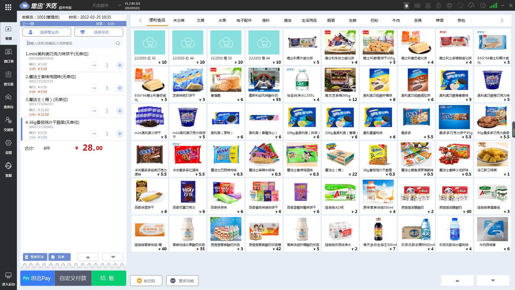Check the network signal strength indicator

[493, 5]
